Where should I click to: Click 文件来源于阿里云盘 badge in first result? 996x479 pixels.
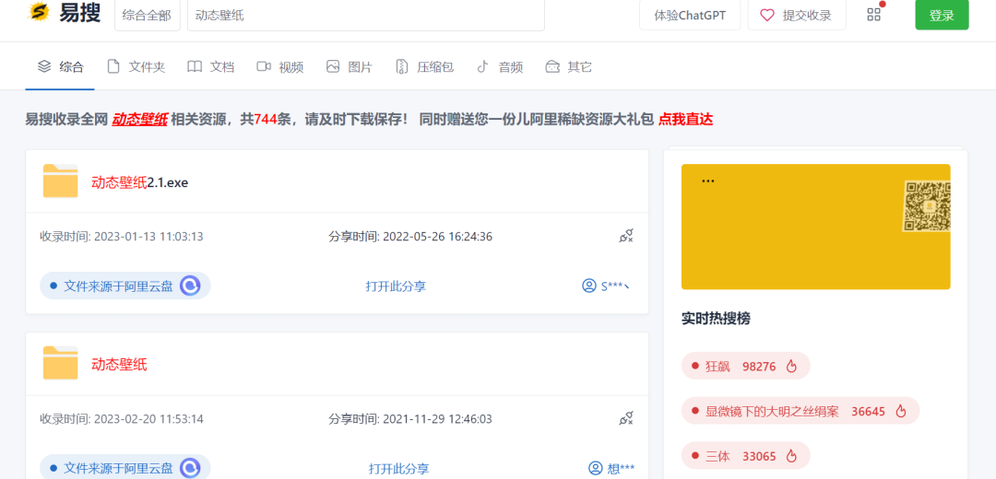pyautogui.click(x=125, y=286)
